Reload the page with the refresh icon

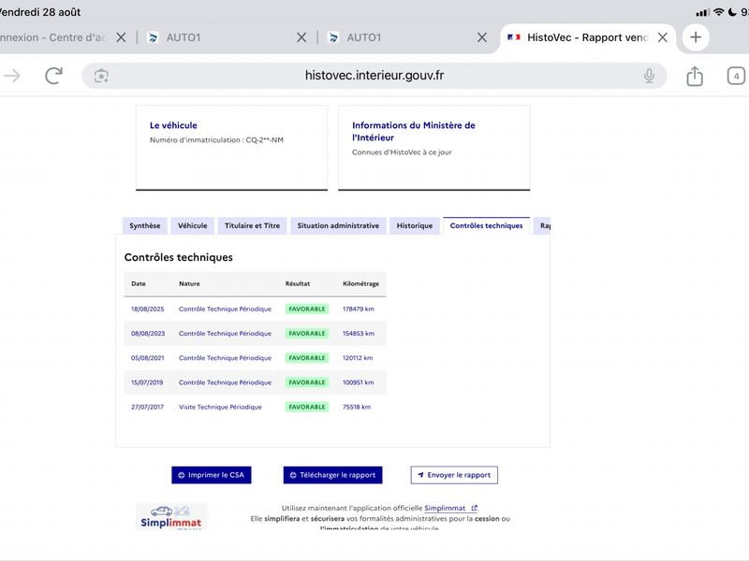53,76
